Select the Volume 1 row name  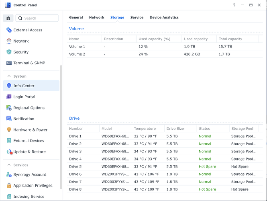point(77,47)
